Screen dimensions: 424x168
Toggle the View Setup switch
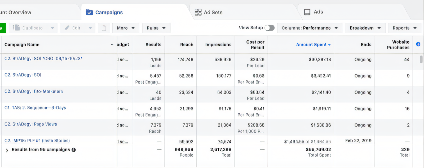[270, 28]
